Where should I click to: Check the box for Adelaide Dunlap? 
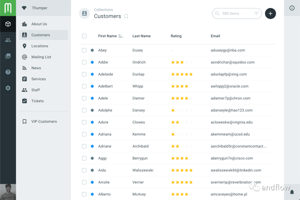coord(84,74)
